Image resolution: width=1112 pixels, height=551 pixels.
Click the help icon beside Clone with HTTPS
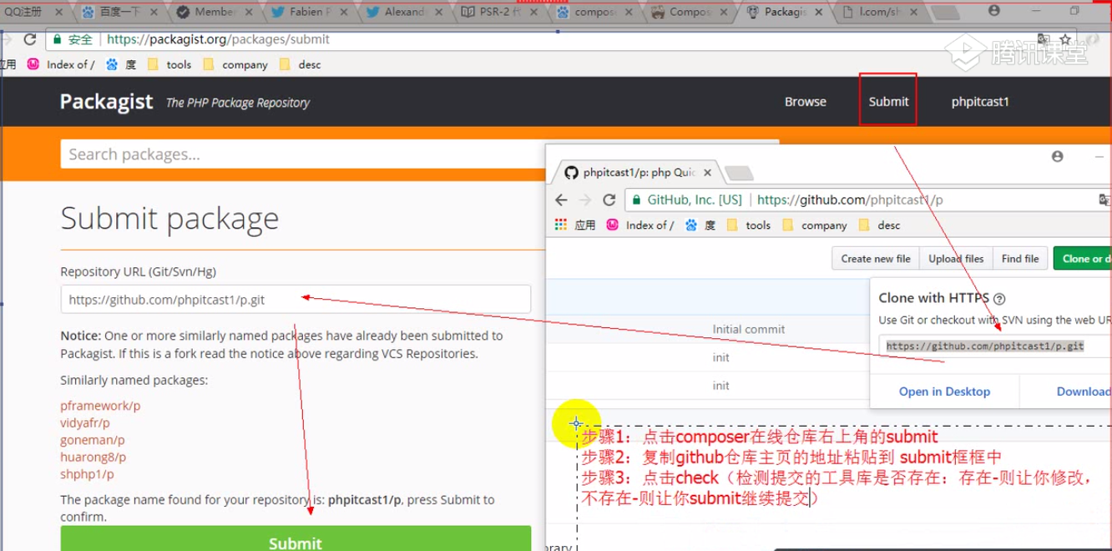point(999,299)
